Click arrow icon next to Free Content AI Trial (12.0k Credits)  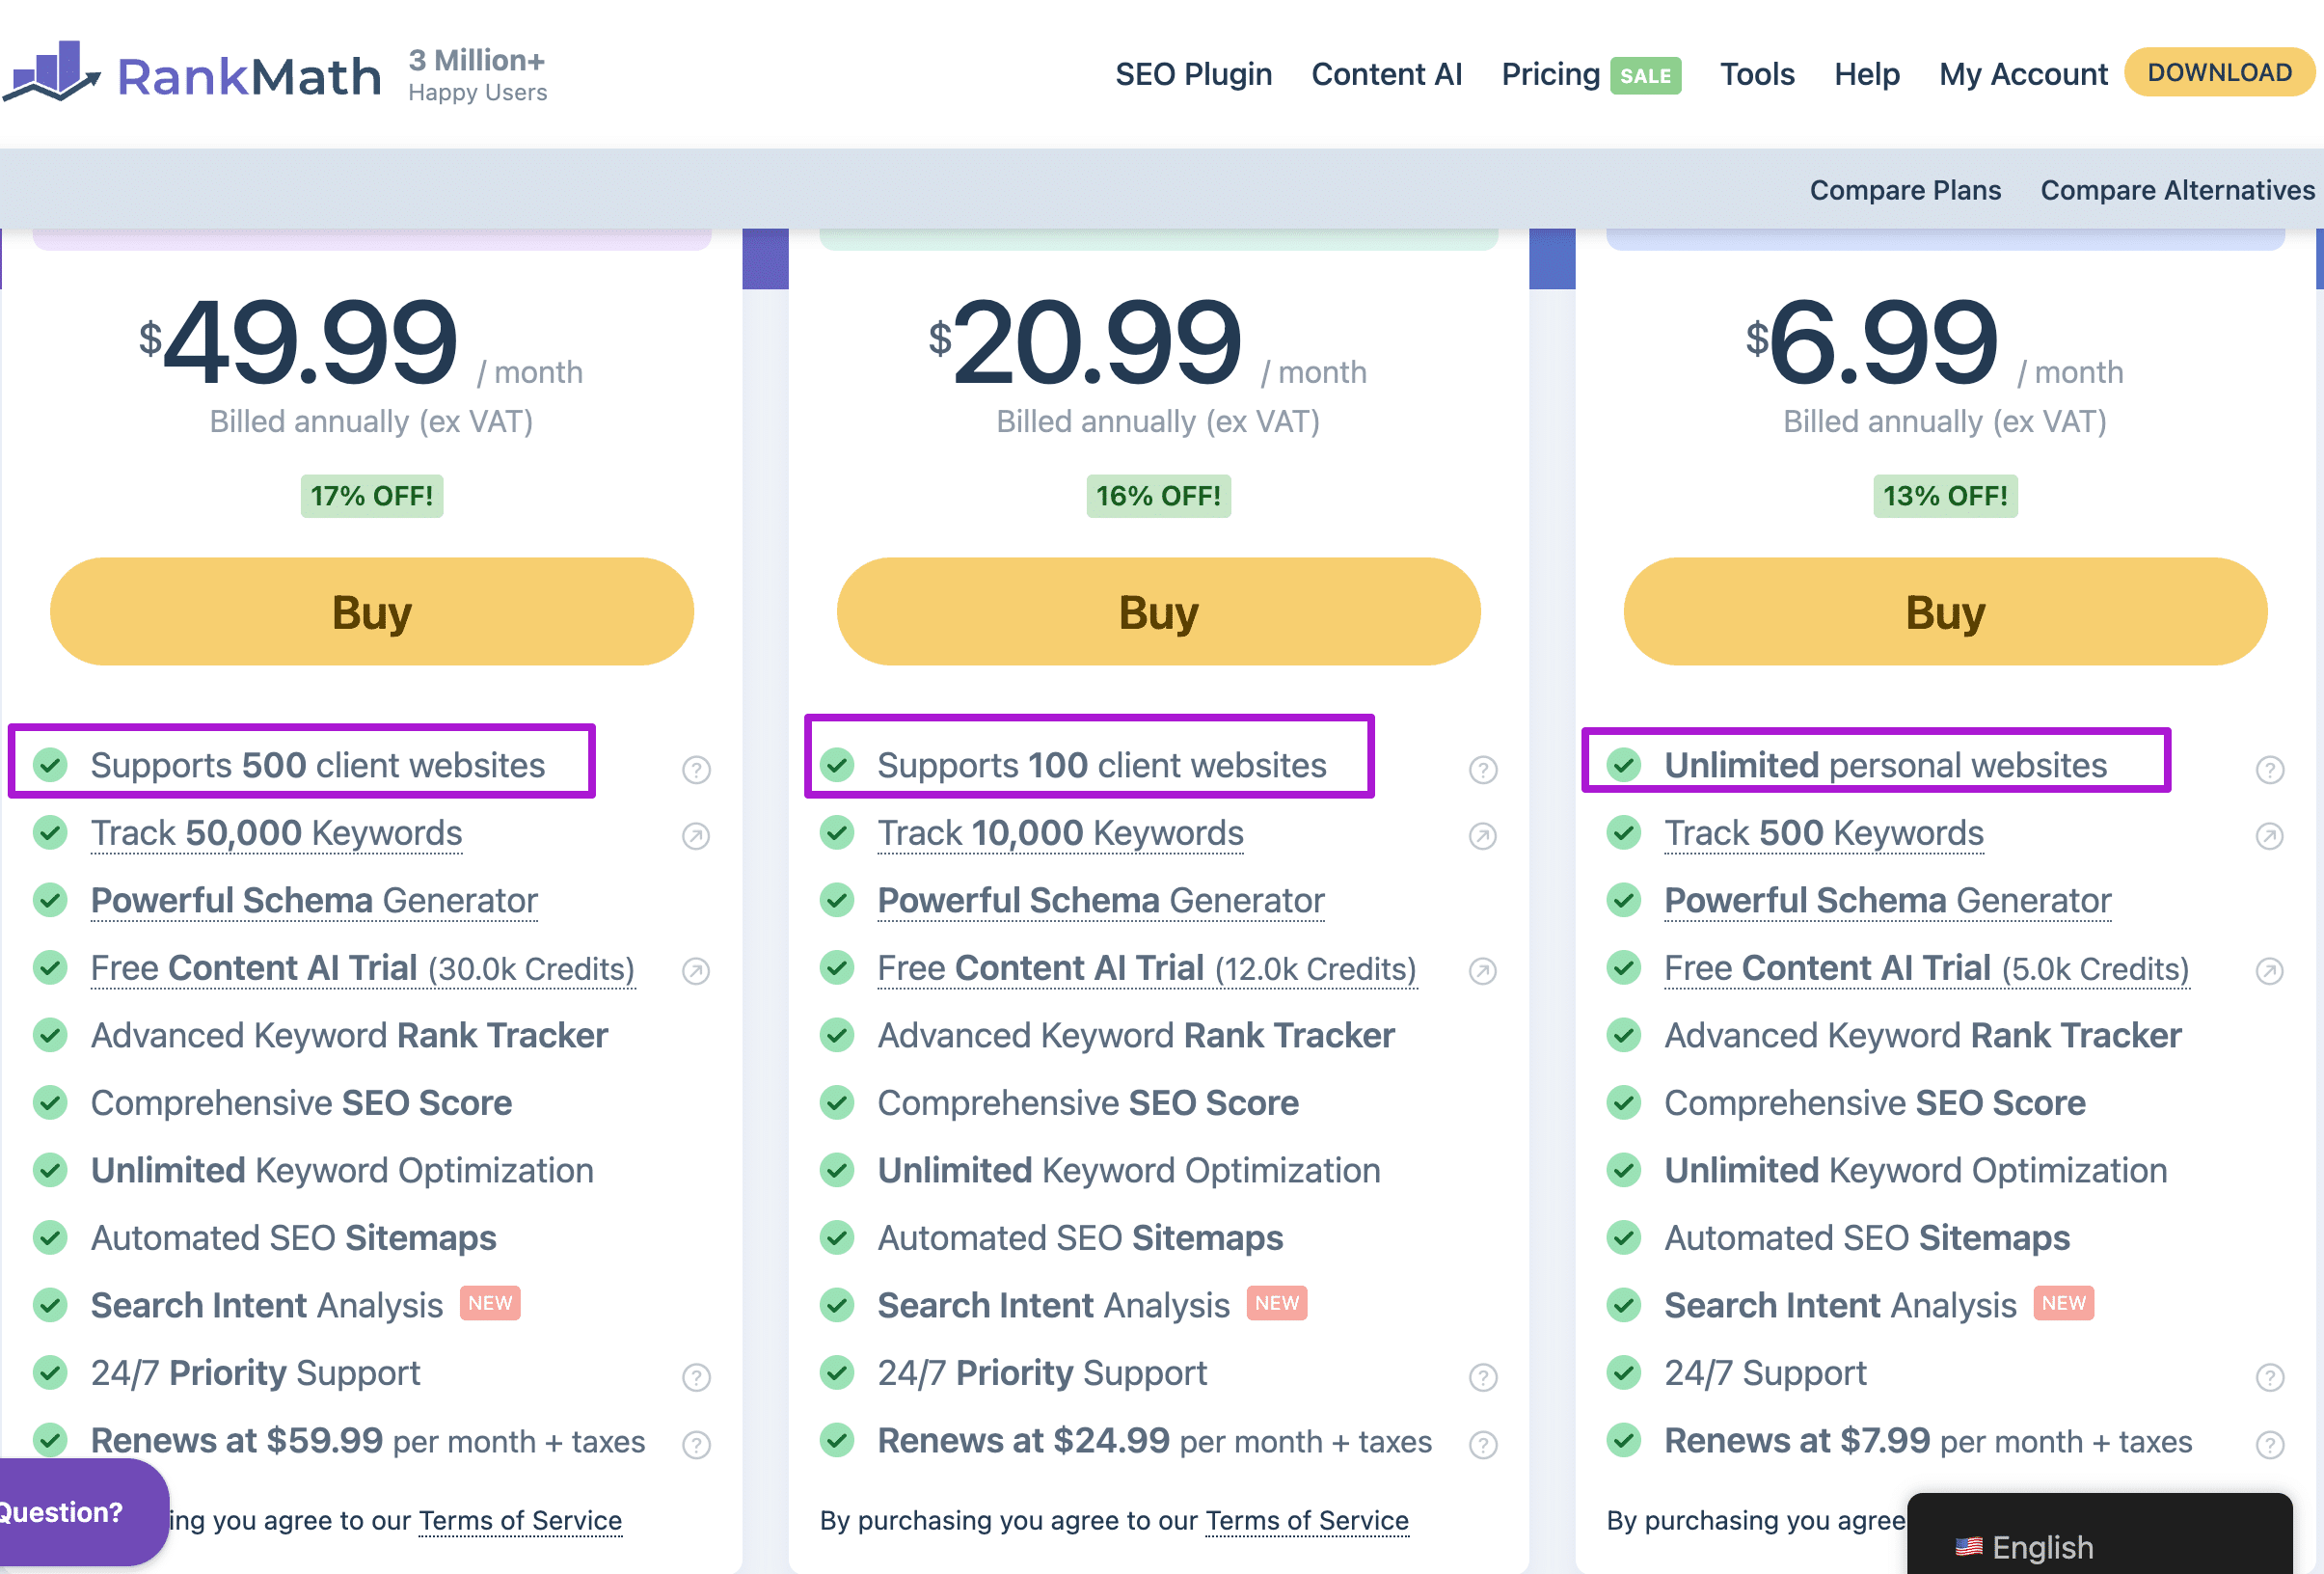click(1482, 970)
